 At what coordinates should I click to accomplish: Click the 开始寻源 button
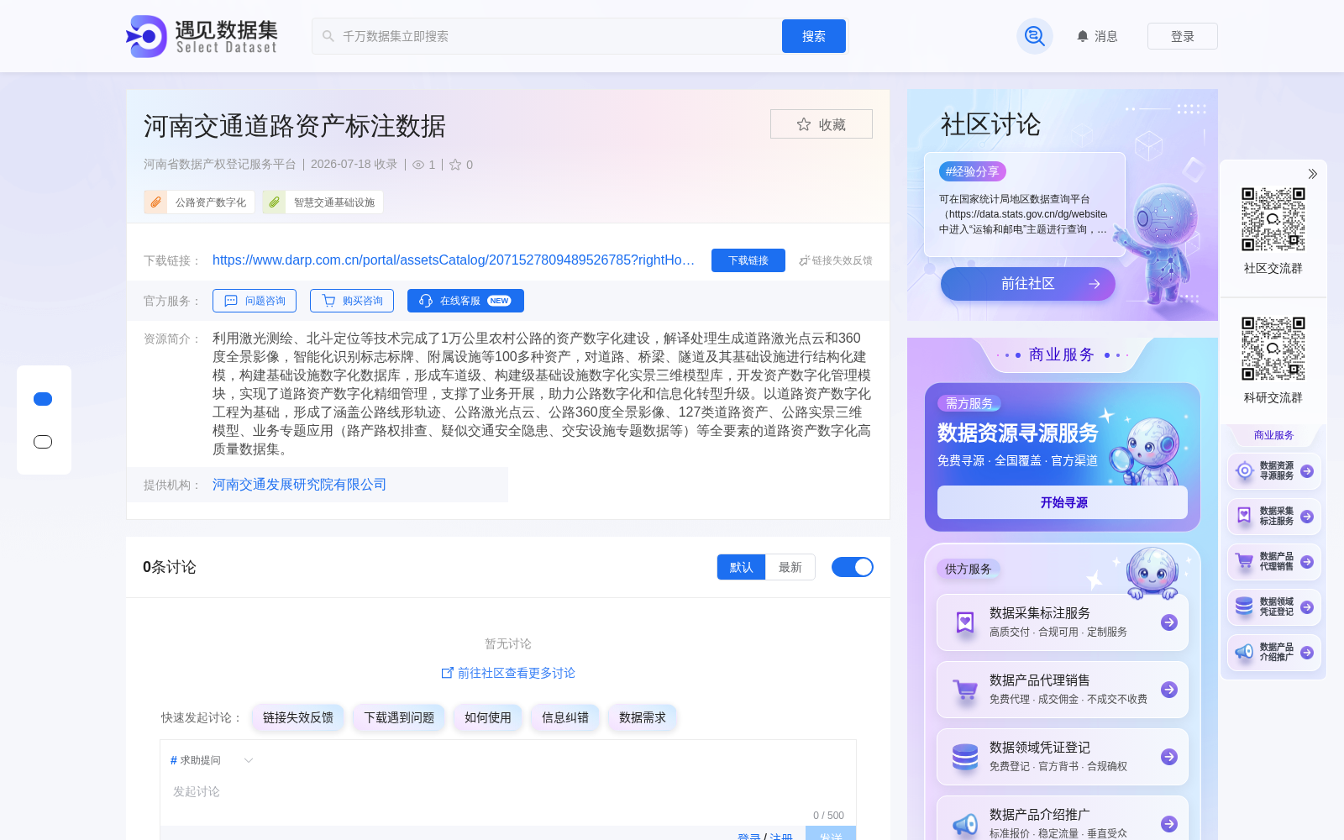pyautogui.click(x=1063, y=502)
